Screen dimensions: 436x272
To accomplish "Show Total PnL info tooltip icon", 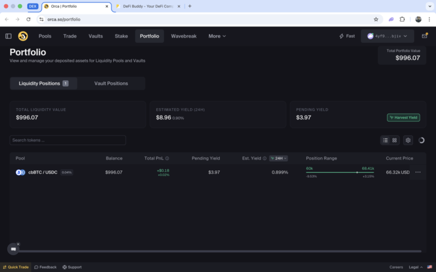I will (167, 158).
